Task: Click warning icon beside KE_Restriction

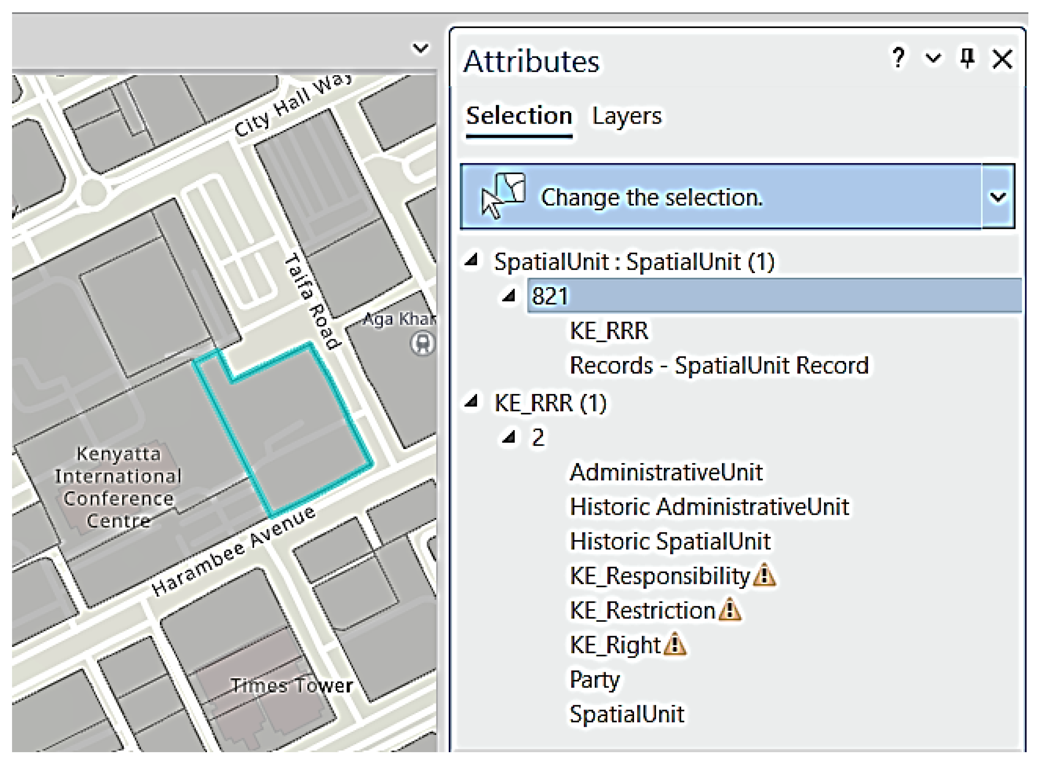Action: [x=730, y=610]
